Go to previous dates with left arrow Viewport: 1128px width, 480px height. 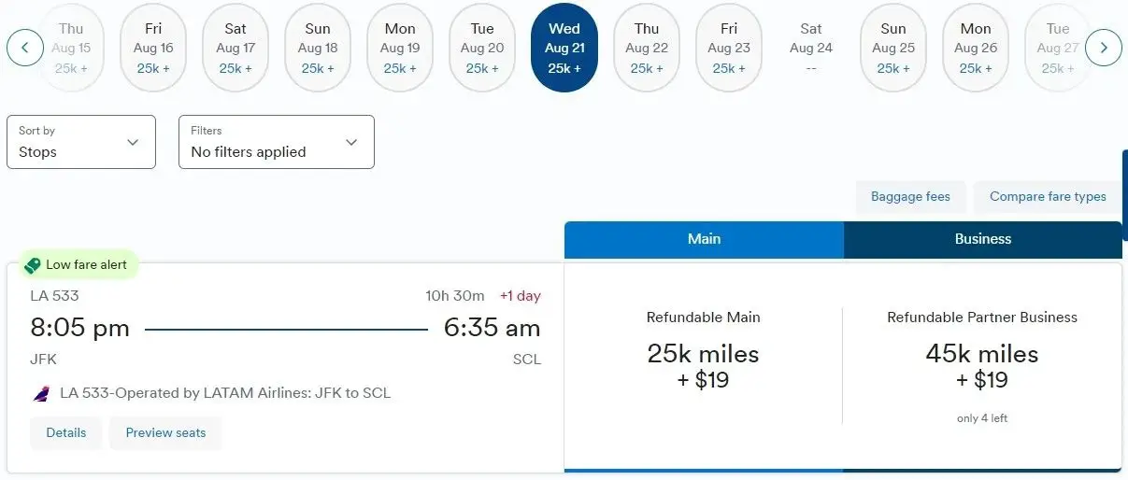25,48
